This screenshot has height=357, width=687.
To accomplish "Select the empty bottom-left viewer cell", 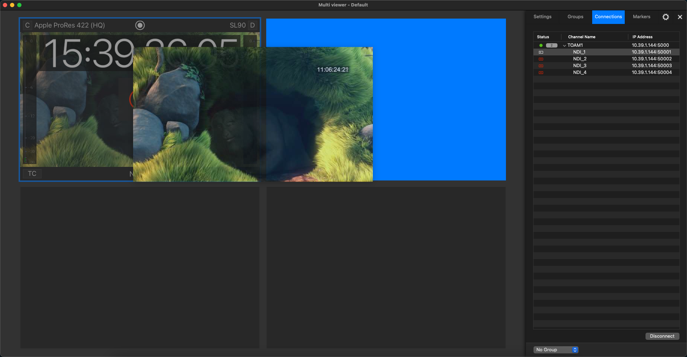I will point(140,267).
